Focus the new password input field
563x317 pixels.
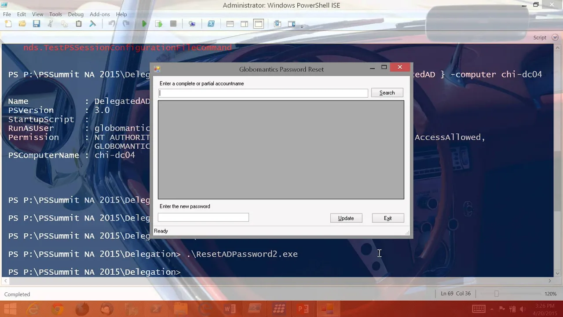point(203,217)
